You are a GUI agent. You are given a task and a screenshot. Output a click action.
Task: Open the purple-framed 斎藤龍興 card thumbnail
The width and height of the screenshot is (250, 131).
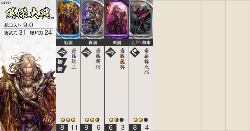pos(117,19)
